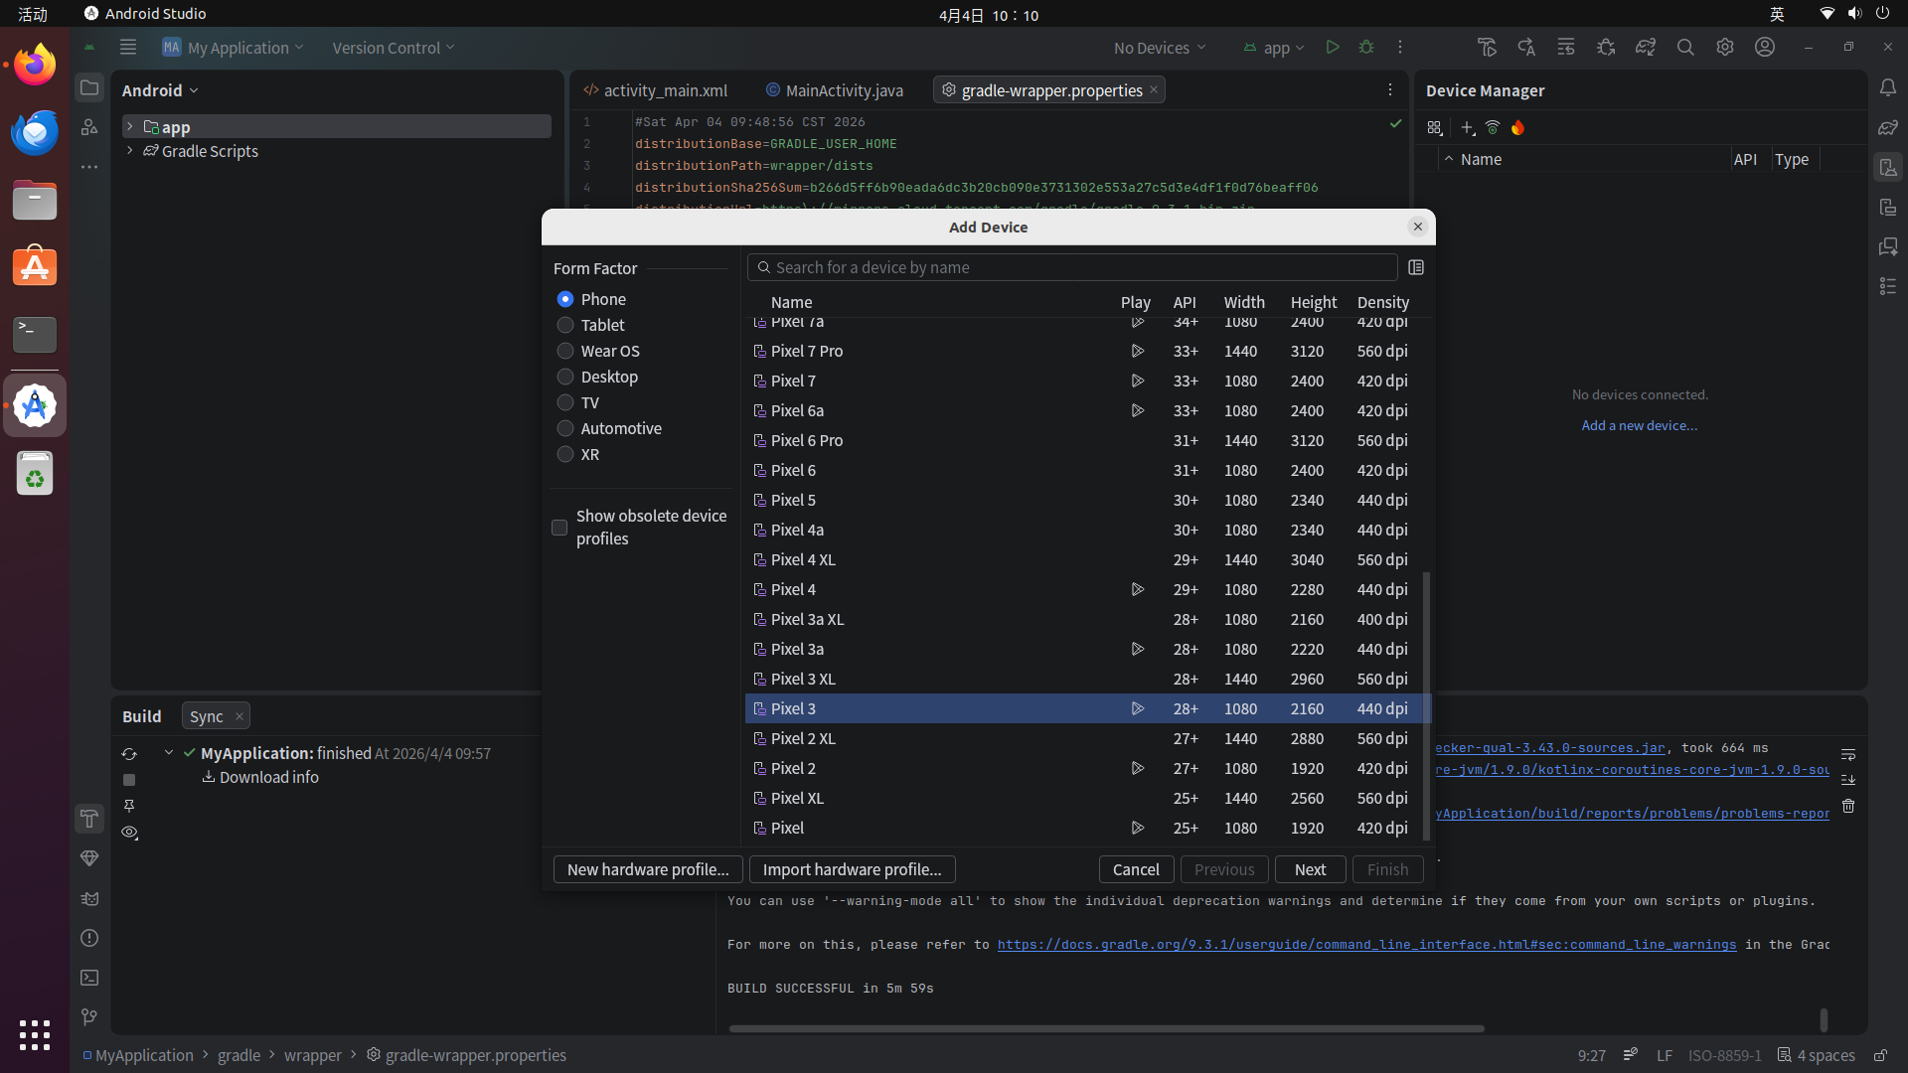The width and height of the screenshot is (1908, 1073).
Task: Toggle column view icon beside device search
Action: [1416, 267]
